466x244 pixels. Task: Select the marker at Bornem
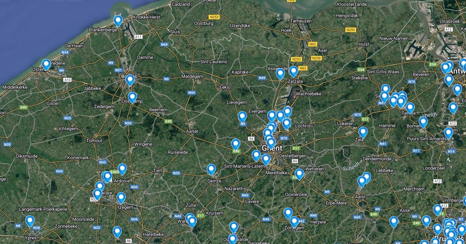(x=423, y=122)
